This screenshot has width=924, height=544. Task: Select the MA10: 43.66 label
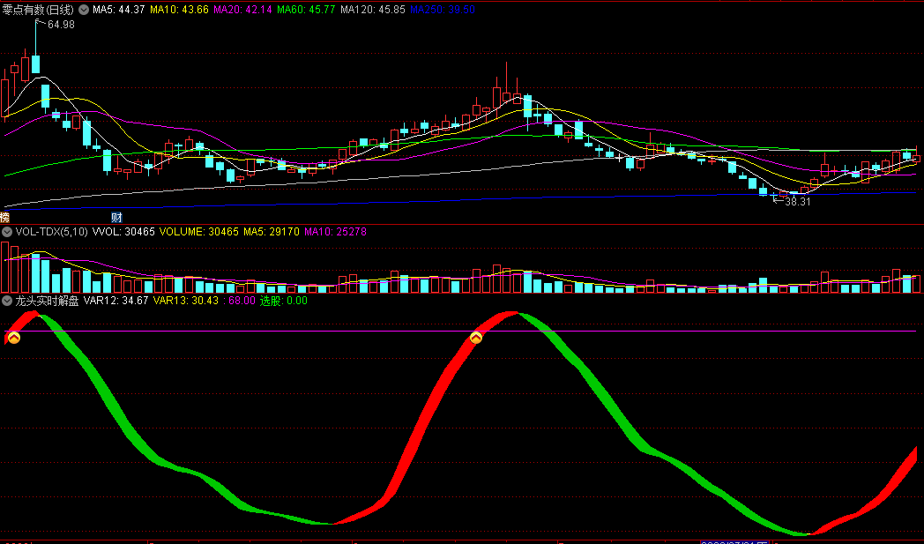tap(179, 10)
